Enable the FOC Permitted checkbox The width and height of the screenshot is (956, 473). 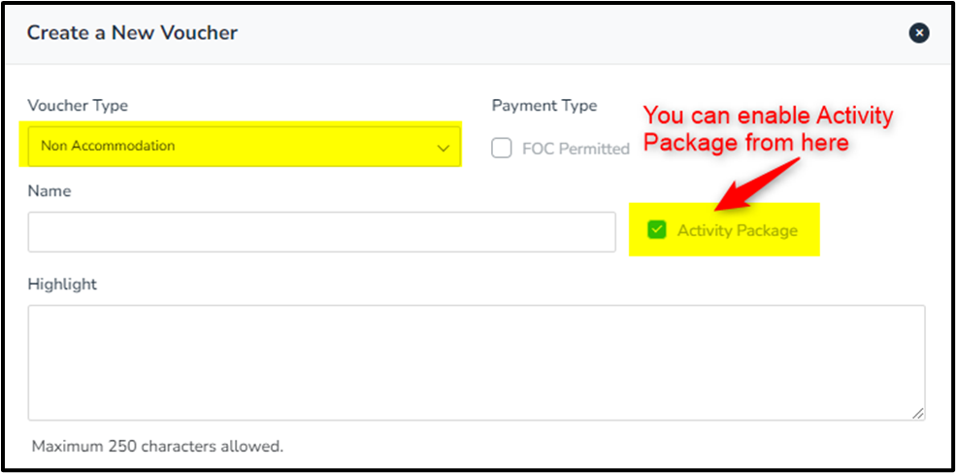point(502,149)
